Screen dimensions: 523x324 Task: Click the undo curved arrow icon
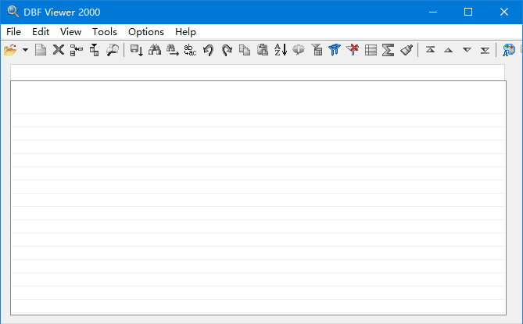[209, 50]
